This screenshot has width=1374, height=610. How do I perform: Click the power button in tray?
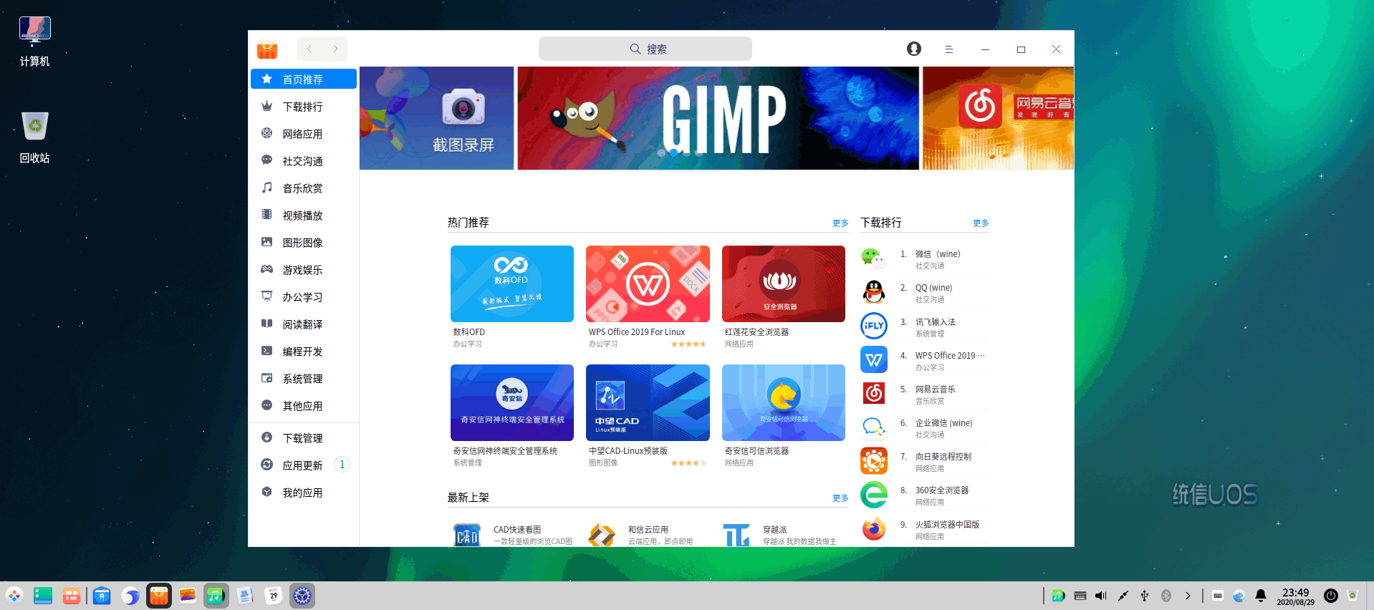click(x=1330, y=596)
